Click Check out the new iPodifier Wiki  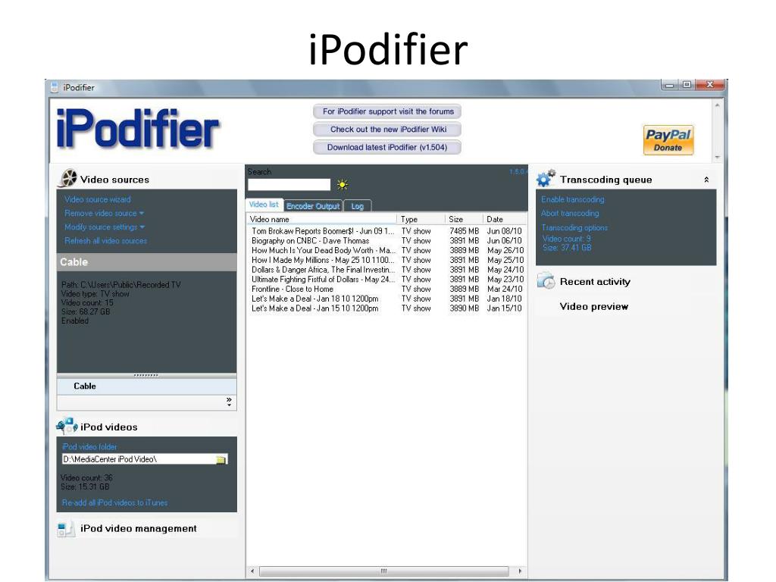[x=387, y=129]
